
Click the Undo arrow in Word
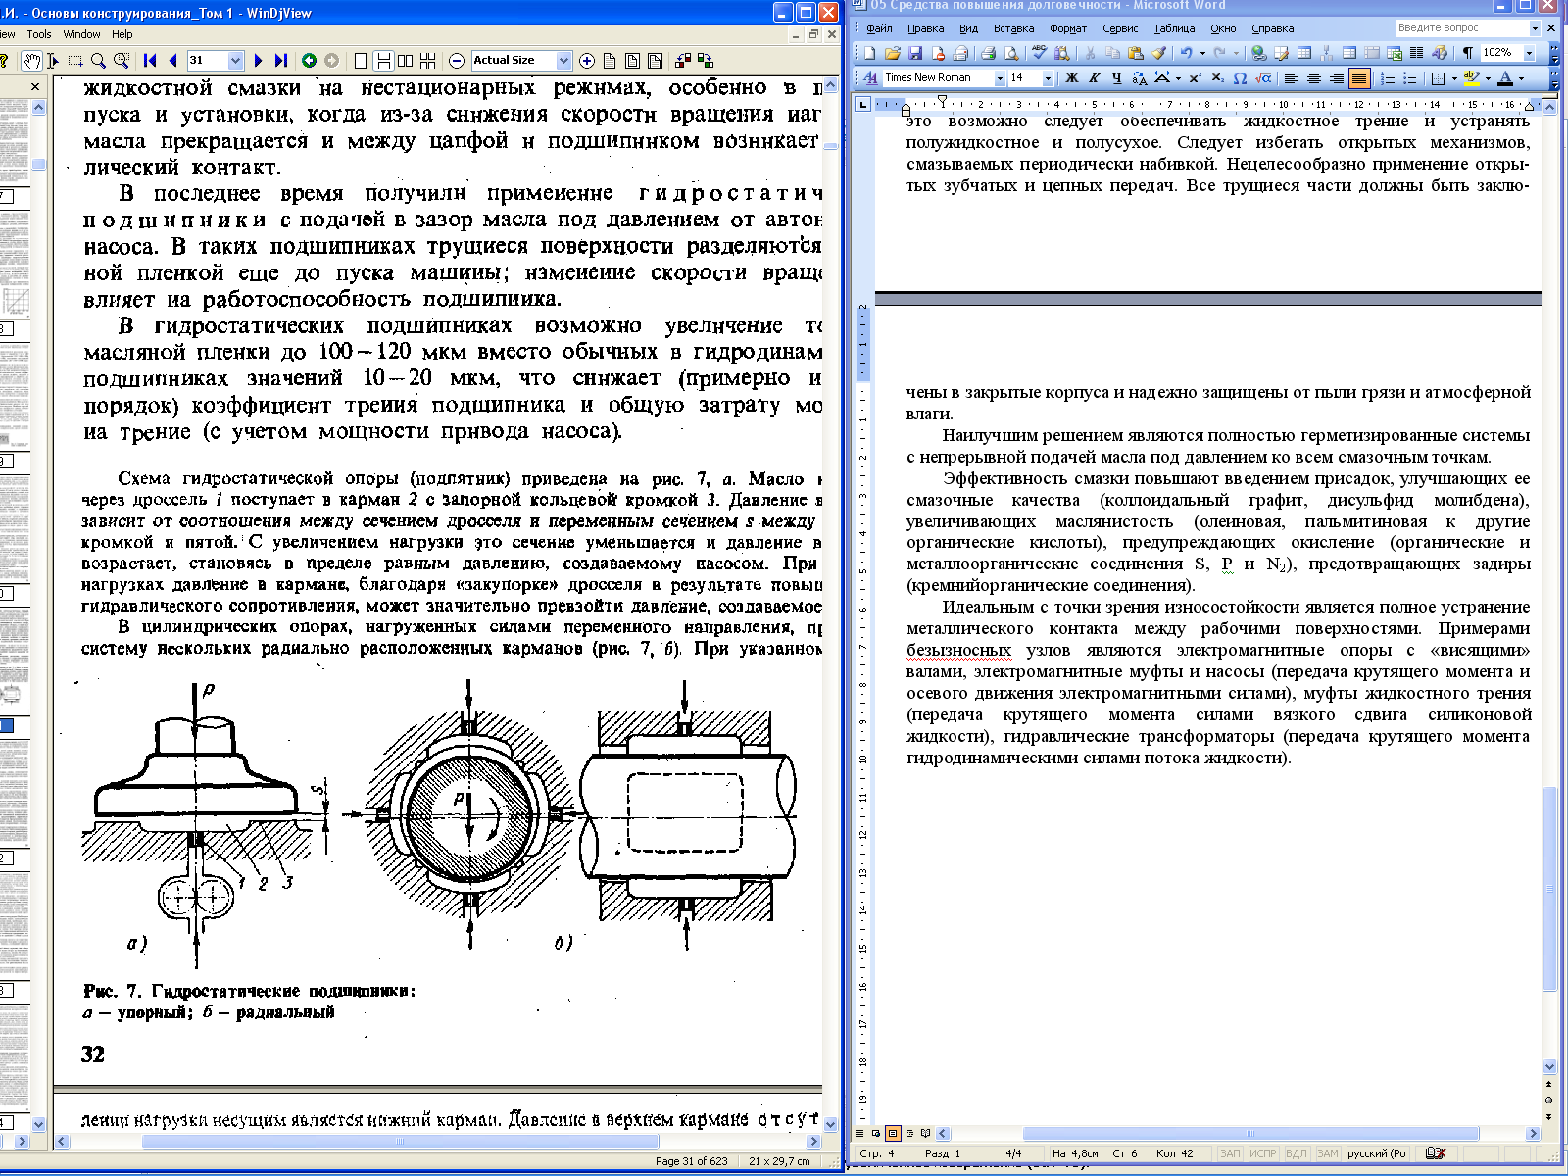tap(1187, 53)
